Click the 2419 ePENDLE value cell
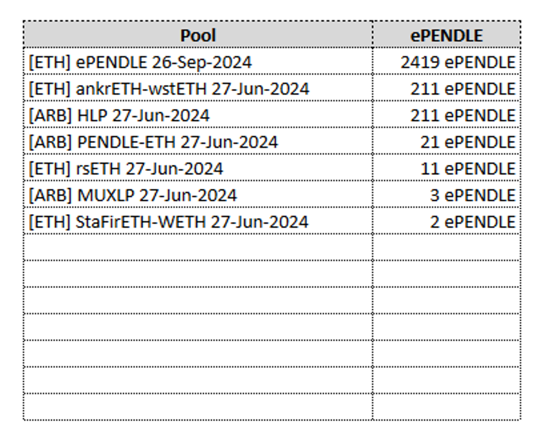This screenshot has width=545, height=442. (458, 62)
